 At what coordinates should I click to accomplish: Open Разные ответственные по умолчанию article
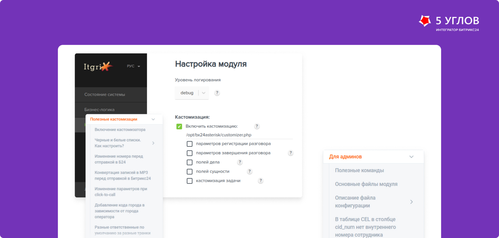[x=122, y=230]
